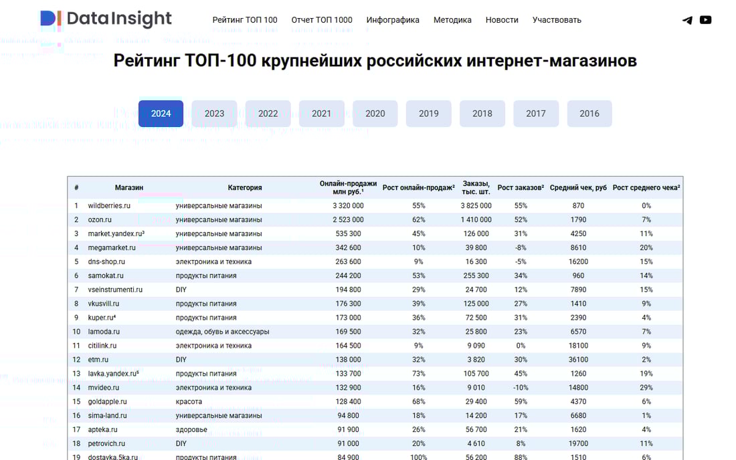Open Рейтинг ТОП 100 menu item
736x460 pixels.
click(245, 20)
